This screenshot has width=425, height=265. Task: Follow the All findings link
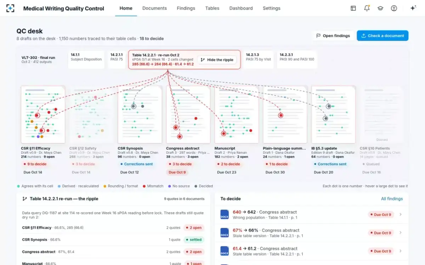[392, 199]
